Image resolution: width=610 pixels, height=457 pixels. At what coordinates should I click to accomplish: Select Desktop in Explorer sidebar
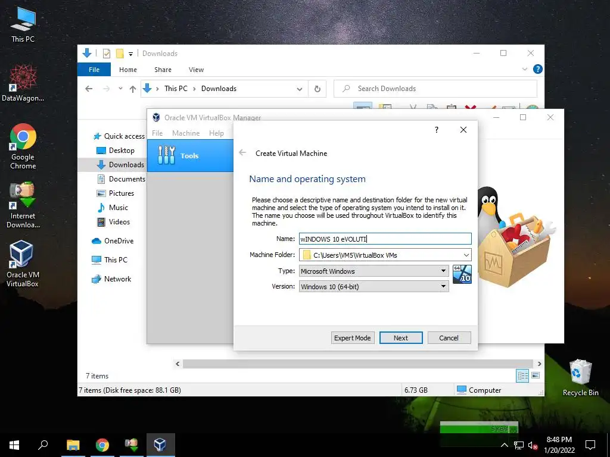pos(116,151)
